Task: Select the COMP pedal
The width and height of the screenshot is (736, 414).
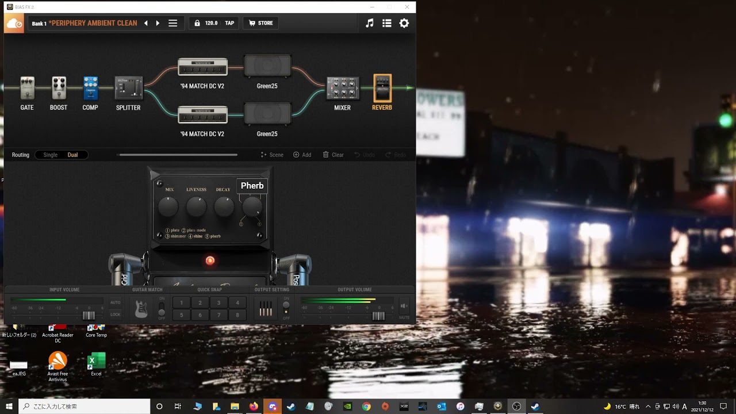Action: point(90,88)
